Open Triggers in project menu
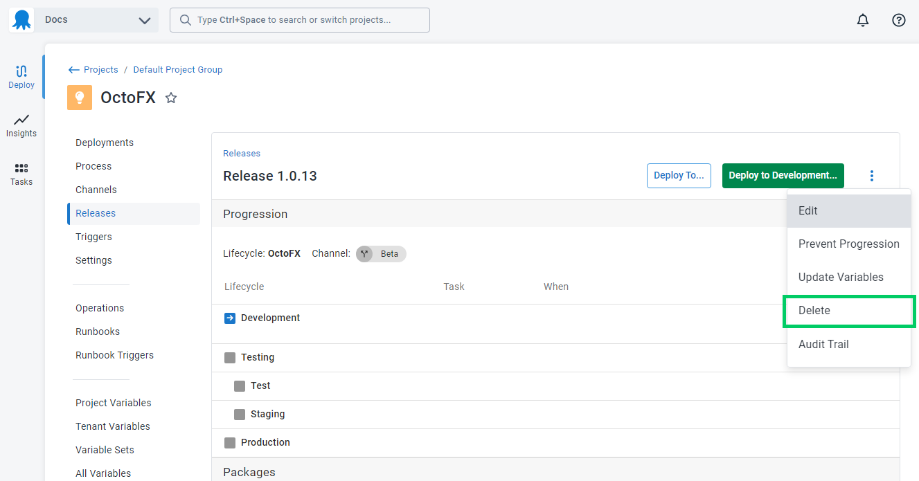The width and height of the screenshot is (919, 481). (x=93, y=237)
